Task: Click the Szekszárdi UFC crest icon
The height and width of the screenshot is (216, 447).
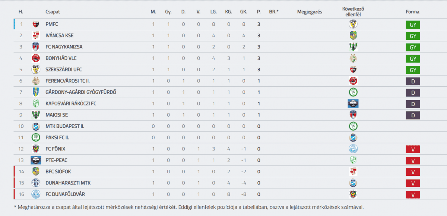Action: click(x=36, y=70)
